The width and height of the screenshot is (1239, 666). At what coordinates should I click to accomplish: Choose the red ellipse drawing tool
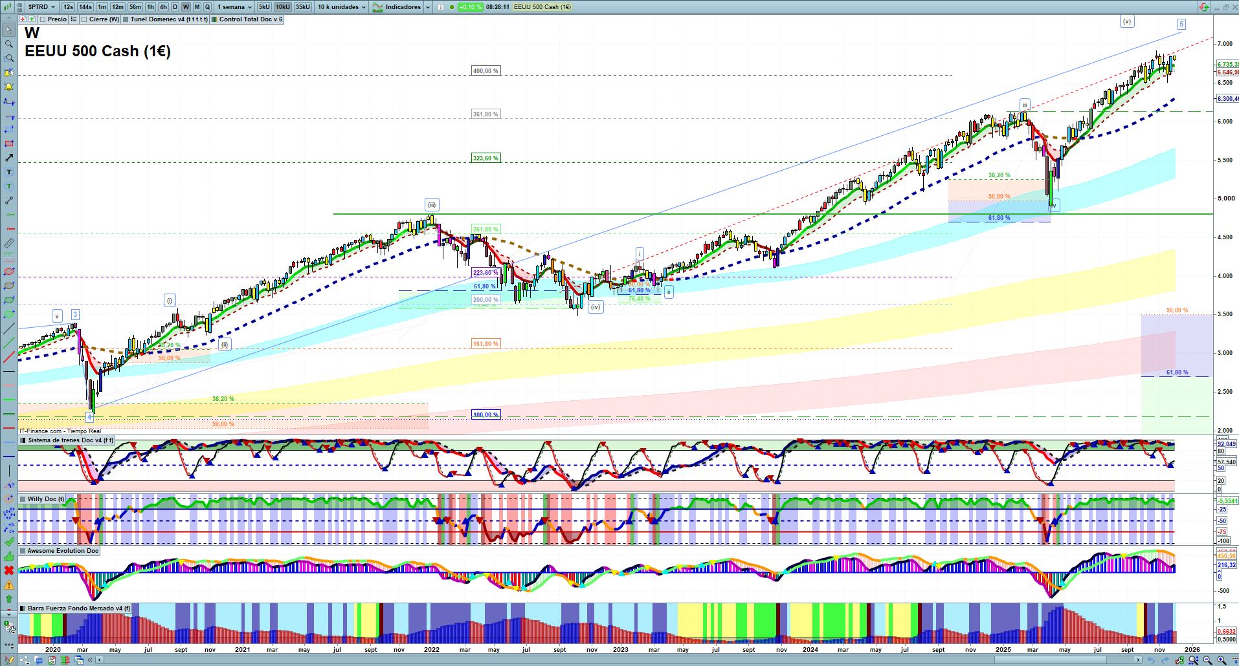point(9,272)
